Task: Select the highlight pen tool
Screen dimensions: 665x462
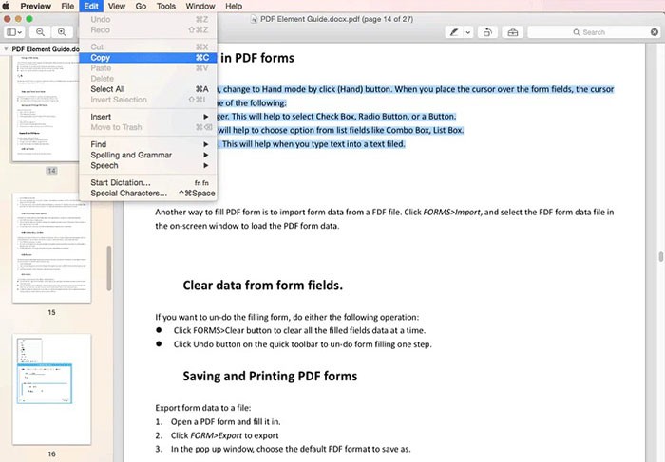Action: pyautogui.click(x=455, y=32)
